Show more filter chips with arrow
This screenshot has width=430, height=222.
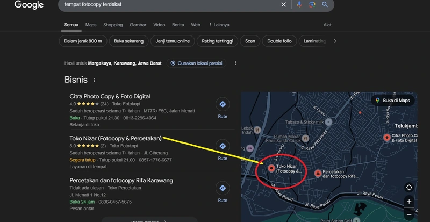[335, 41]
